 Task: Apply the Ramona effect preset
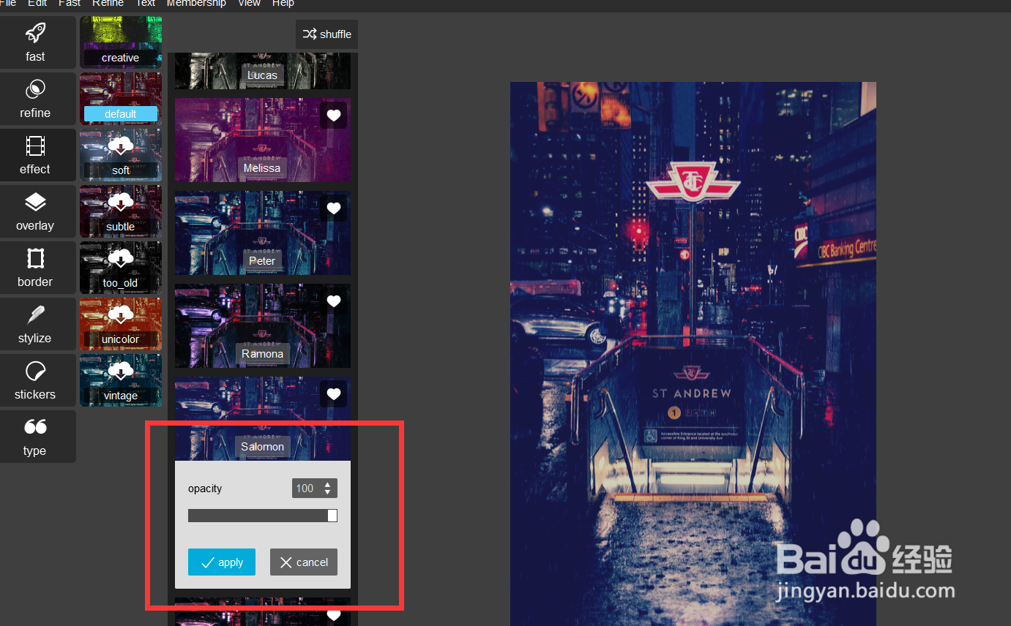point(263,325)
